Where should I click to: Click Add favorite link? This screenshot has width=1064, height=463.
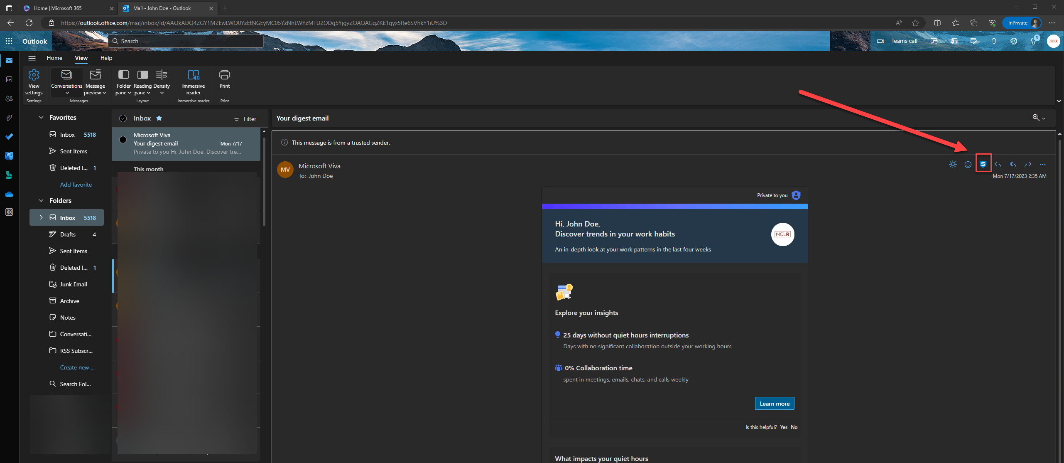(x=76, y=185)
